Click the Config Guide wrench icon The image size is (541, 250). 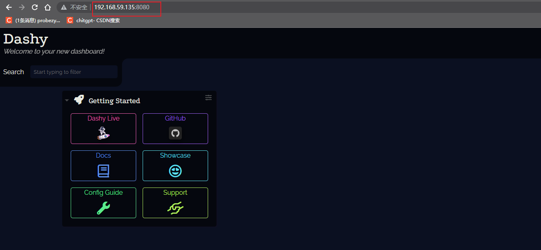point(103,208)
